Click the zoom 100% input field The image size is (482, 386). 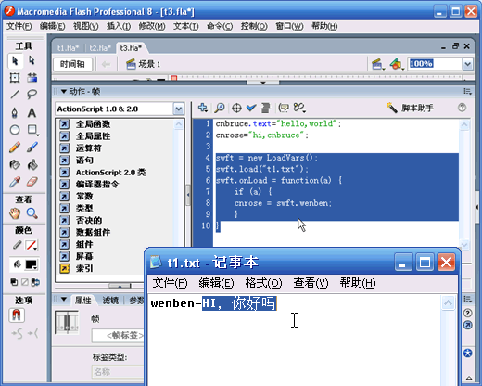point(435,64)
